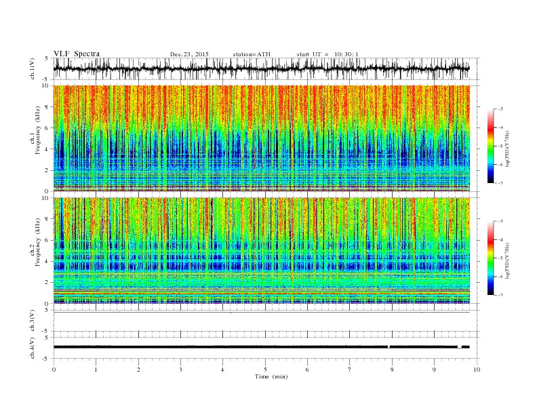Image resolution: width=537 pixels, height=415 pixels.
Task: Click the thick black ch.4 signal trace
Action: tap(261, 347)
